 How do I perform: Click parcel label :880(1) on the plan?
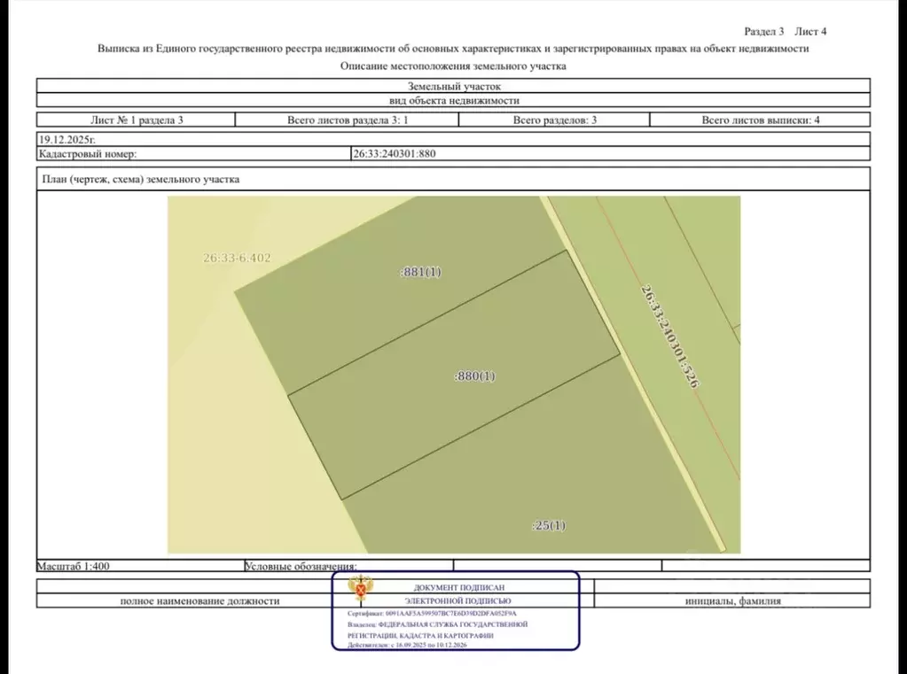click(x=474, y=376)
